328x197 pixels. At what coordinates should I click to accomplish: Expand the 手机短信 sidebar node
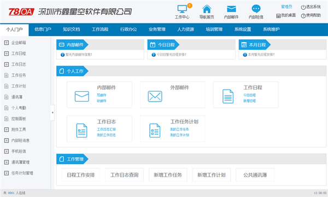click(7, 151)
